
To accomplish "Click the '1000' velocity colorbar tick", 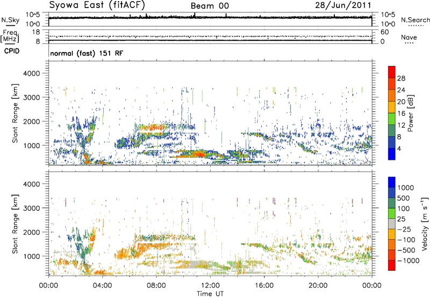I will pos(405,188).
